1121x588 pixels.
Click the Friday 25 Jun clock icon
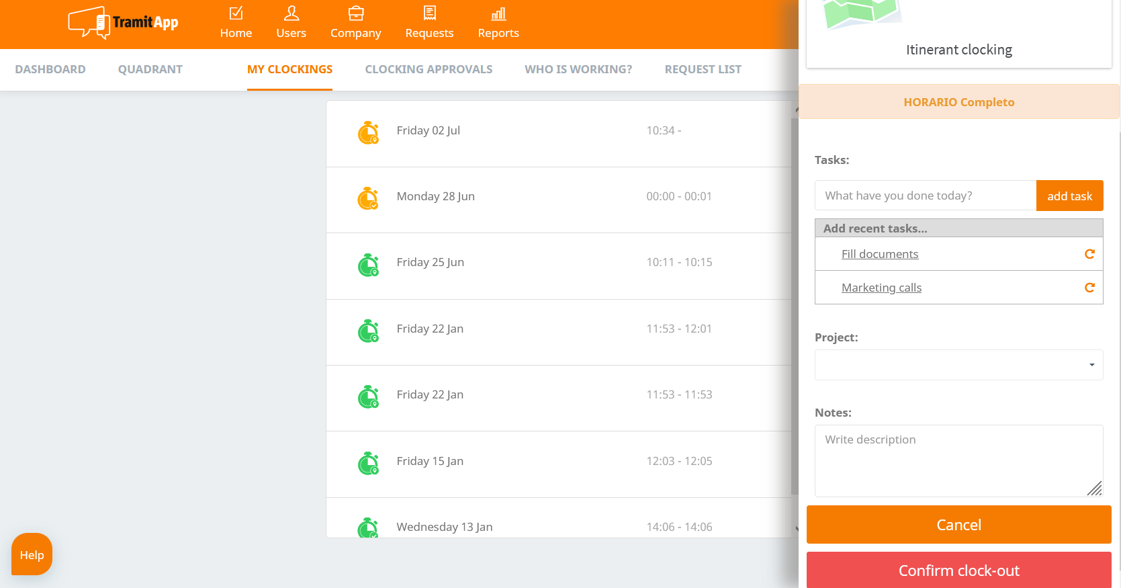368,265
